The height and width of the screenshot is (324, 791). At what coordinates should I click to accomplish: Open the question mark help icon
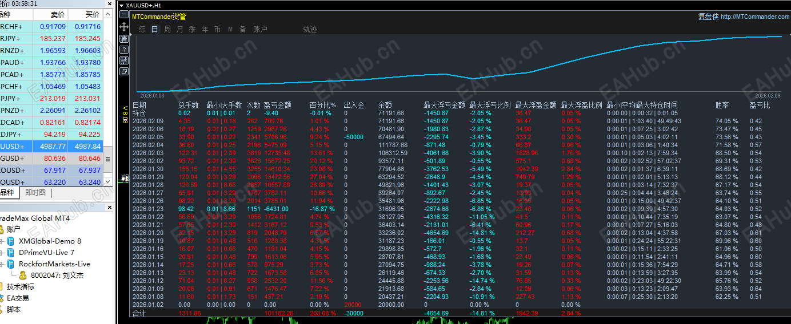pos(124,50)
